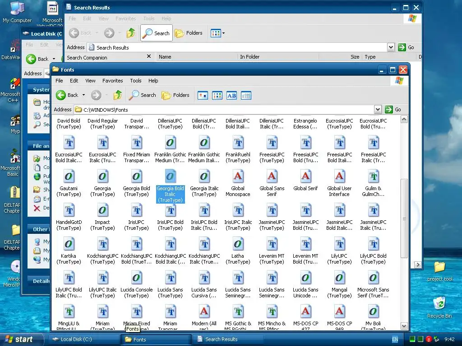The width and height of the screenshot is (462, 346).
Task: Select the Modern font icon
Action: point(204,312)
